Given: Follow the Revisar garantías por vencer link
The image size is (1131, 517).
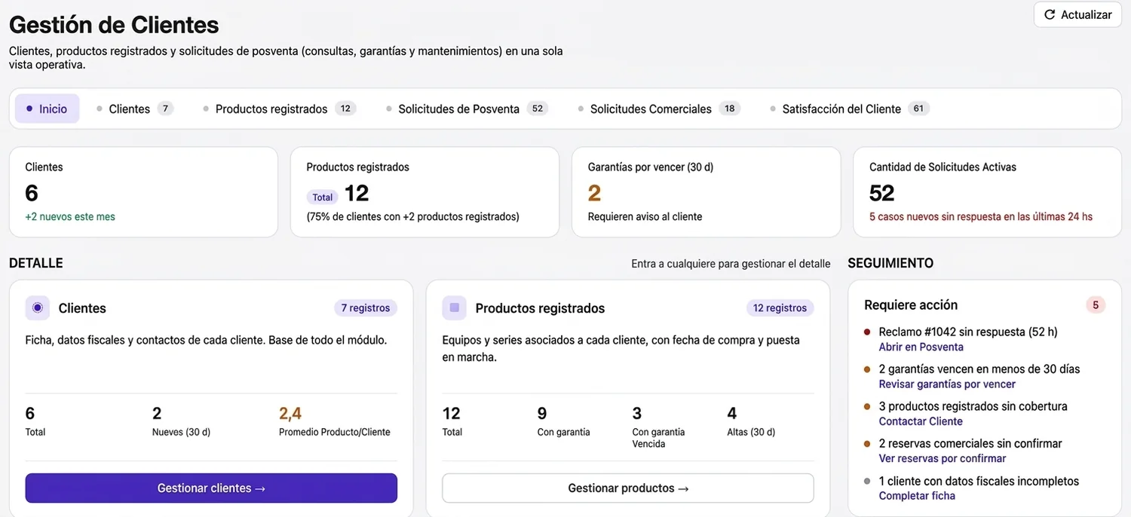Looking at the screenshot, I should click(x=947, y=384).
